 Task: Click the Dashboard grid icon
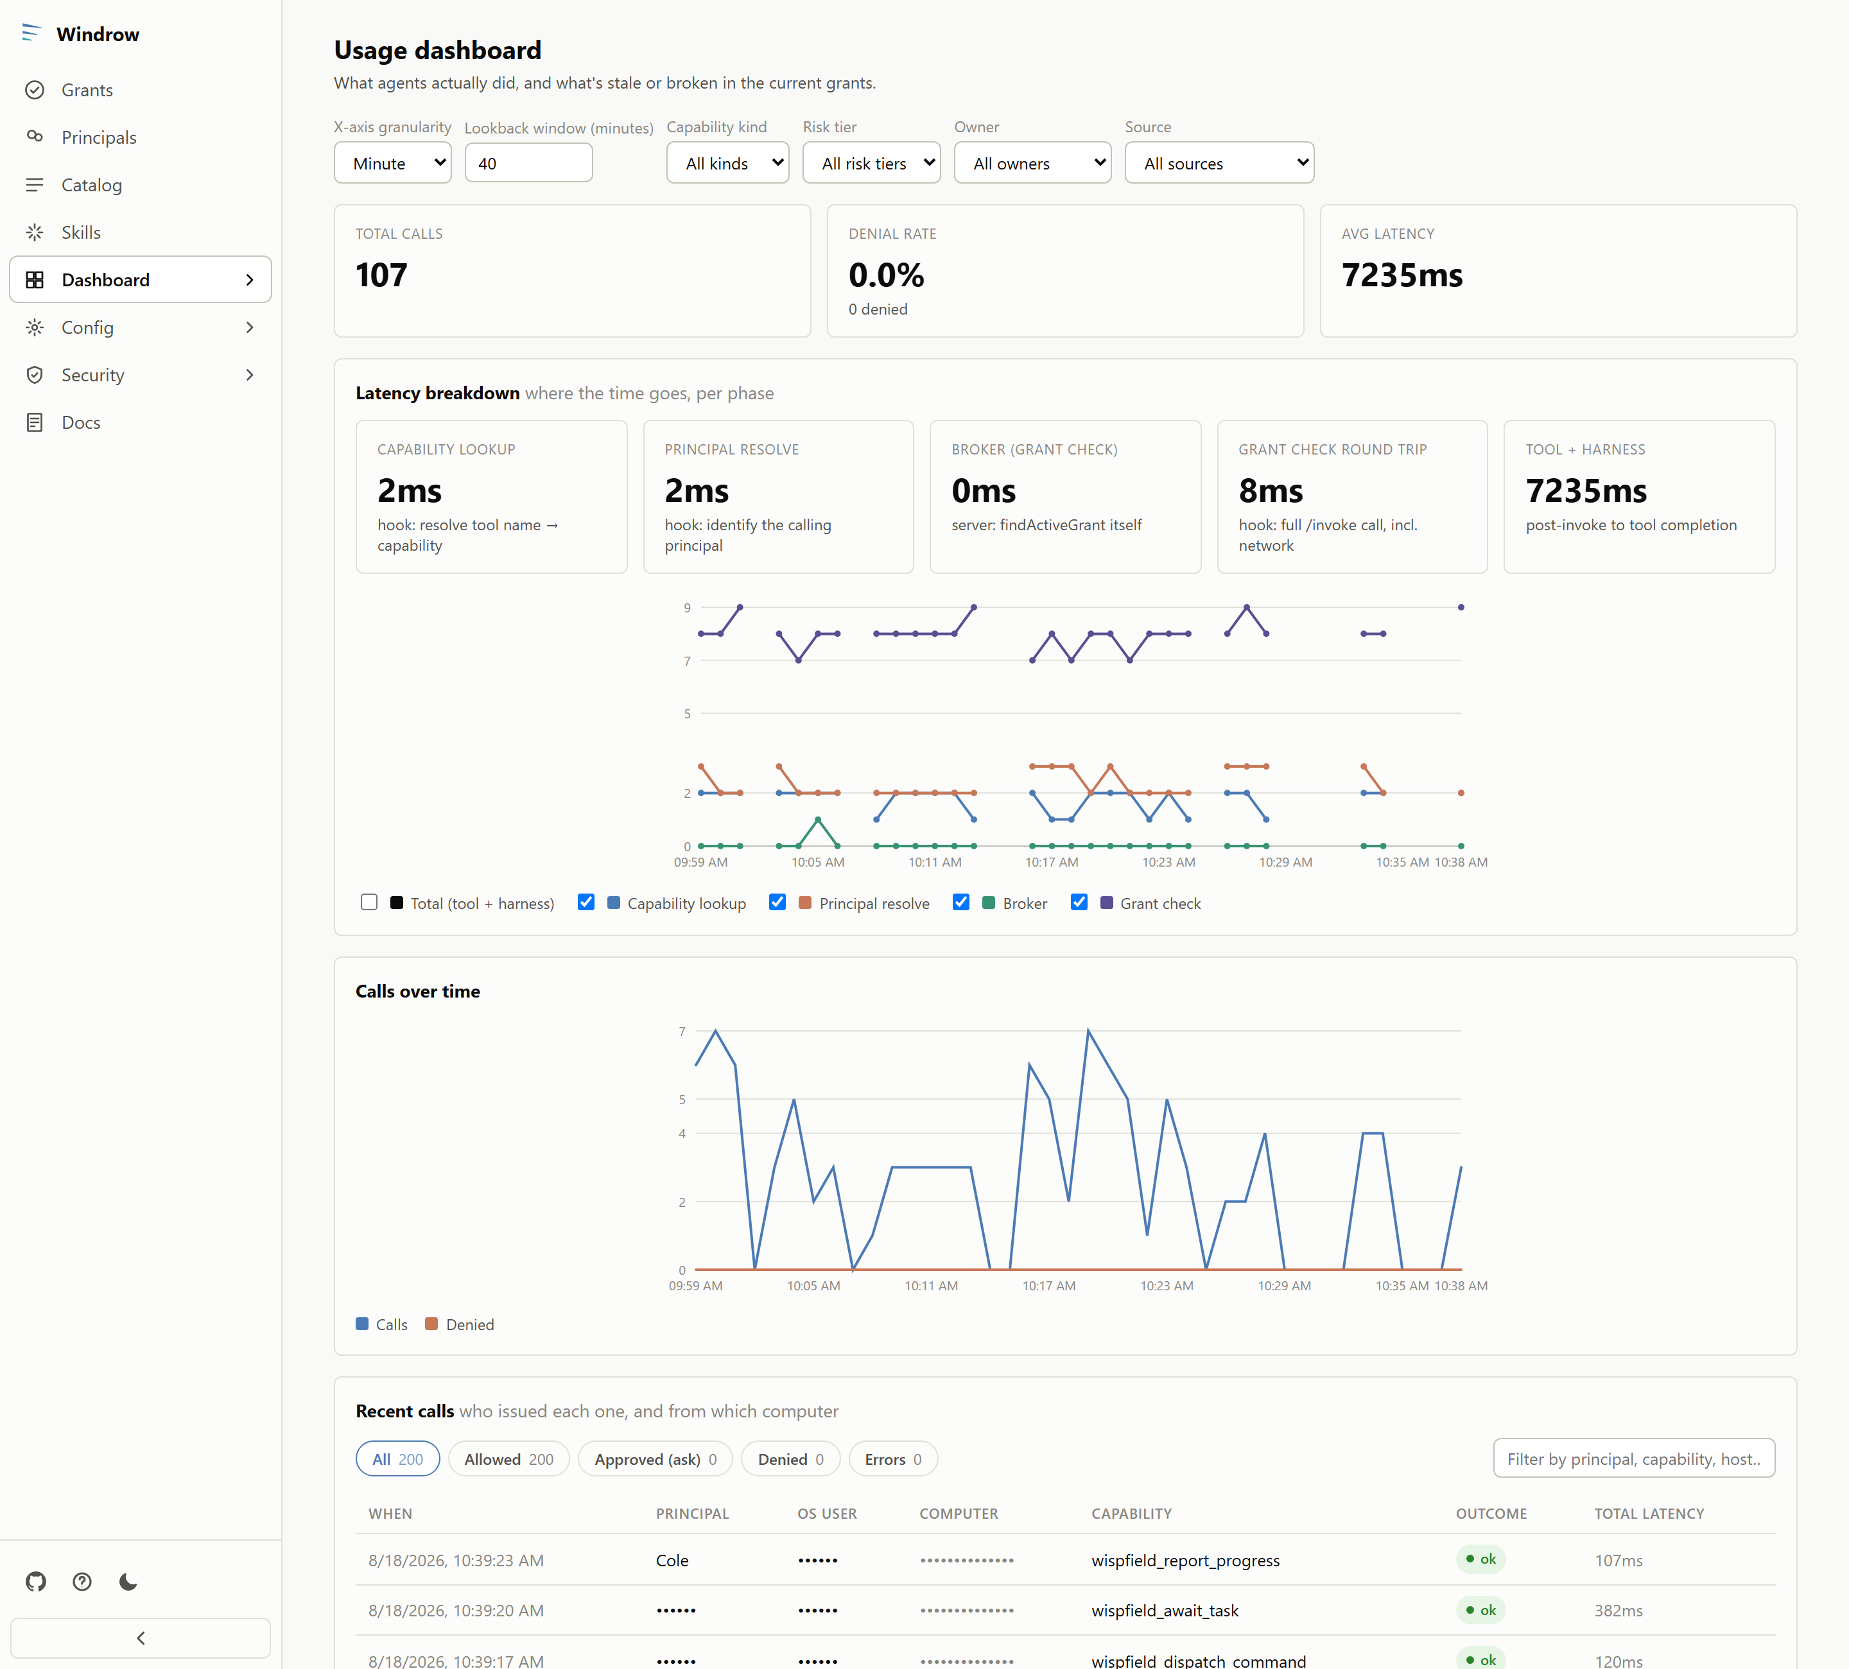point(35,280)
